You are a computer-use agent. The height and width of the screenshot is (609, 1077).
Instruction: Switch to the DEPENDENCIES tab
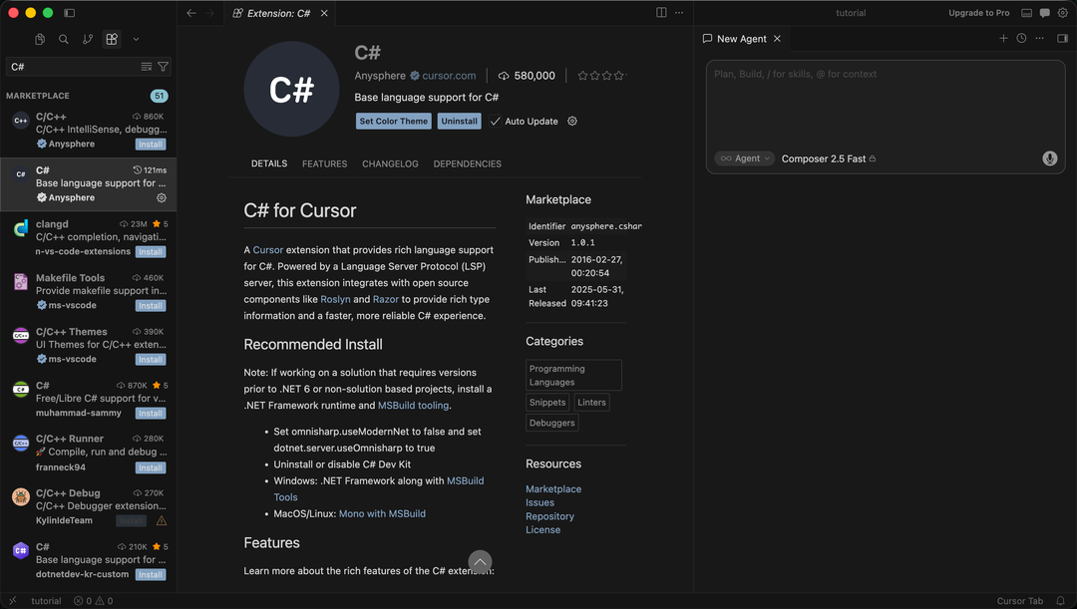pyautogui.click(x=467, y=163)
